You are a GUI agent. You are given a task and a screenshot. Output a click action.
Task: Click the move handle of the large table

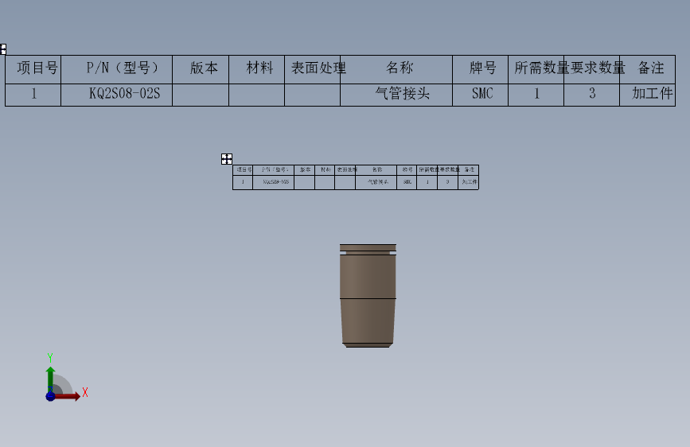3,49
